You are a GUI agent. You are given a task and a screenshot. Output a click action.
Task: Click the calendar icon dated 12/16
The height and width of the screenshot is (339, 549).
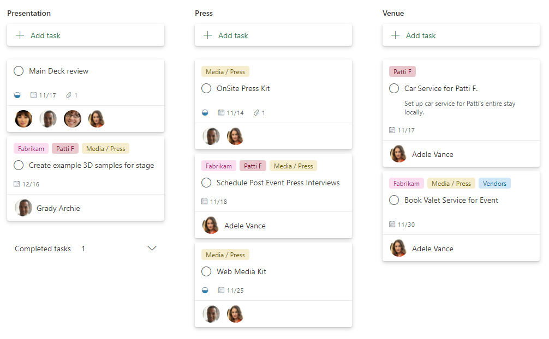tap(17, 184)
